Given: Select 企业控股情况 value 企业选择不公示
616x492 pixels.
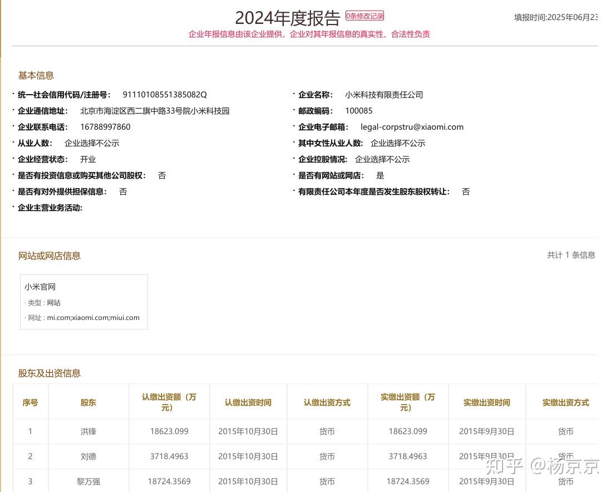Looking at the screenshot, I should point(382,159).
